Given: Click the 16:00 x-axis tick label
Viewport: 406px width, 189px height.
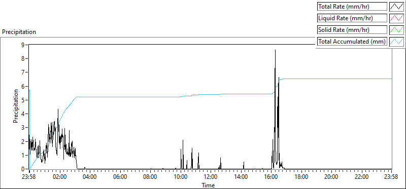Looking at the screenshot, I should coord(271,177).
